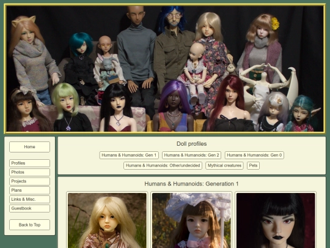Click the group doll banner photo
Image resolution: width=330 pixels, height=248 pixels.
click(165, 69)
